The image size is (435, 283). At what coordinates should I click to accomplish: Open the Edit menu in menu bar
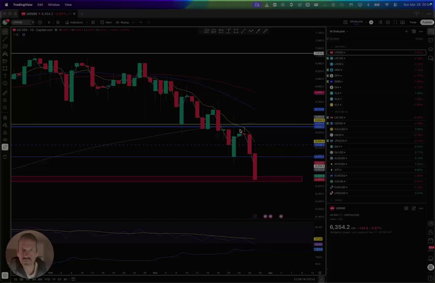click(40, 5)
